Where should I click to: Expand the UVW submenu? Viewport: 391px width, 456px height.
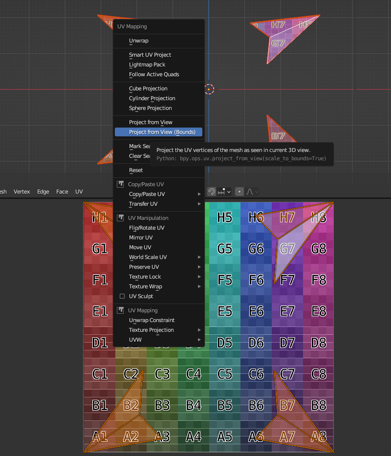(158, 340)
